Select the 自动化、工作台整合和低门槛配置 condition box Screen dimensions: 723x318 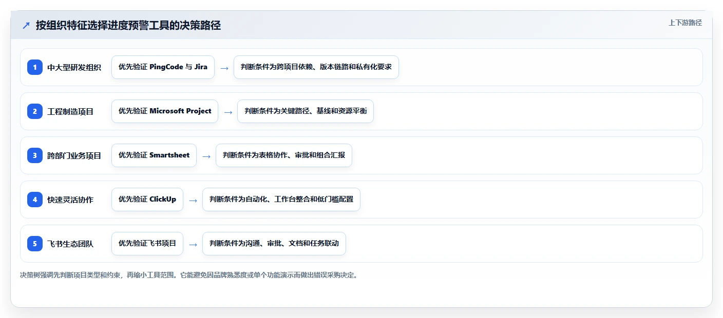click(281, 200)
